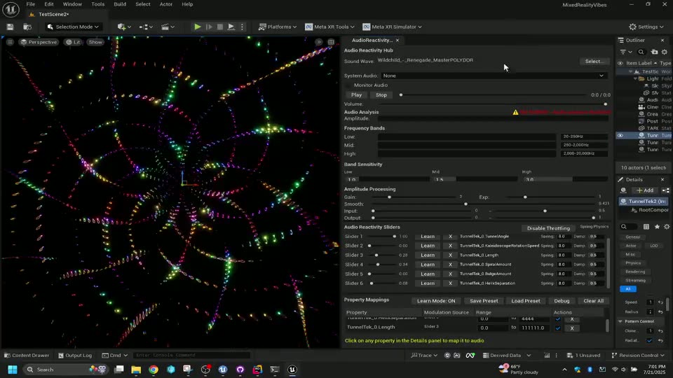Viewport: 673px width, 378px height.
Task: Open the viewport hamburger options menu
Action: 10,42
